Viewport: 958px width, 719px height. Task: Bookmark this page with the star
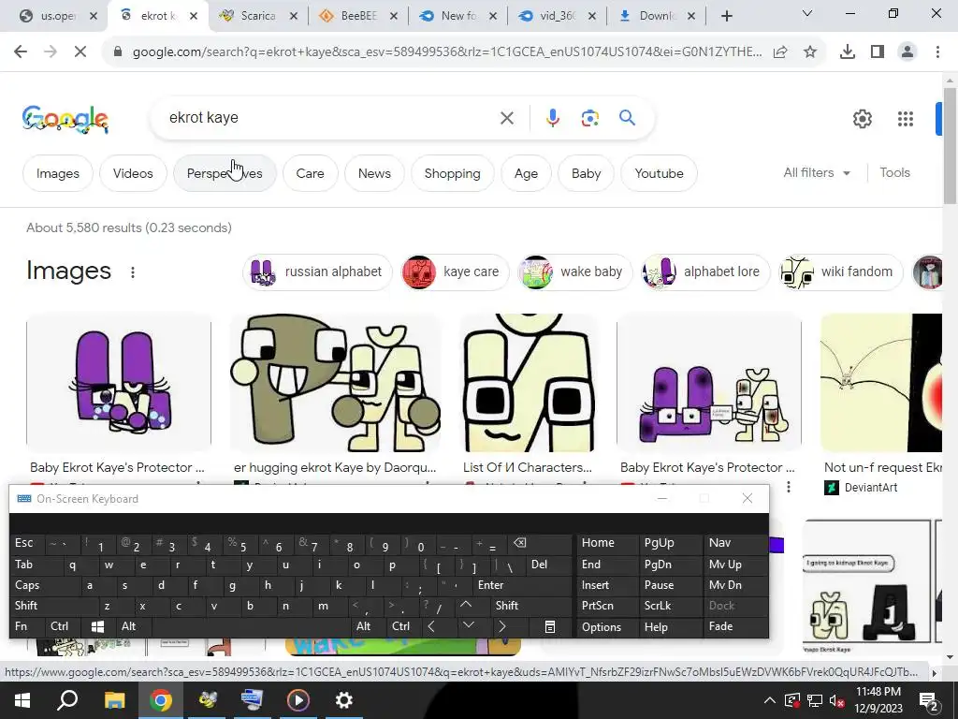[810, 52]
